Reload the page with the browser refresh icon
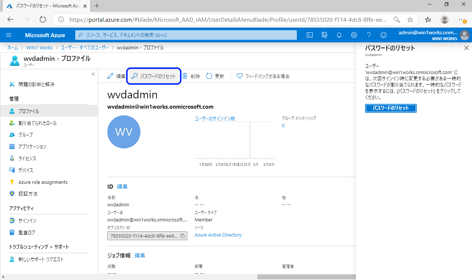This screenshot has height=280, width=472. 42,20
